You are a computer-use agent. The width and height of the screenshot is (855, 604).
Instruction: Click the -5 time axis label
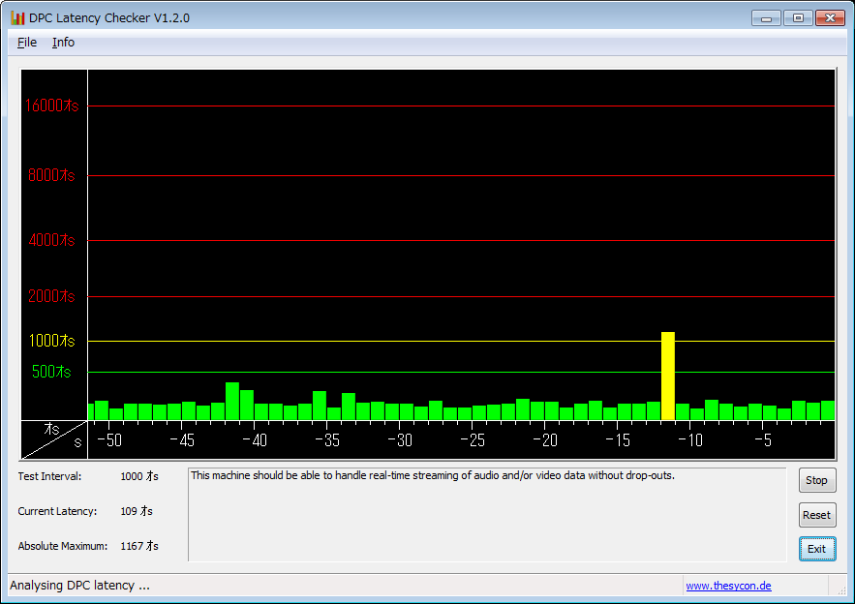(x=763, y=440)
